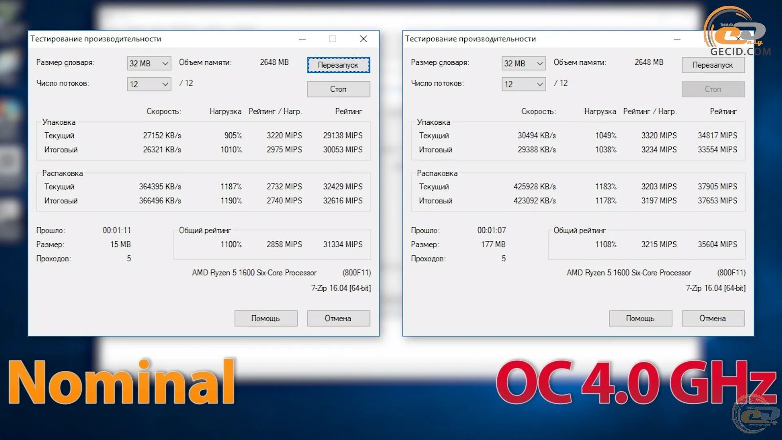Click packing rating 33554 MIPS
The height and width of the screenshot is (440, 782).
click(717, 150)
